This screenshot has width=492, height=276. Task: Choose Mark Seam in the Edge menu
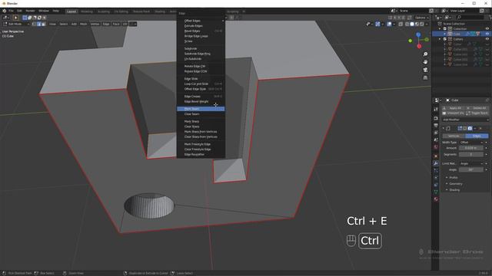[x=201, y=109]
